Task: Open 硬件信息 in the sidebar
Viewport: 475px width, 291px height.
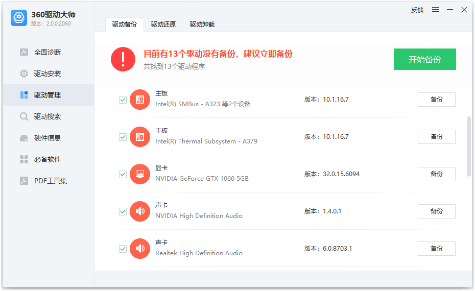Action: click(x=49, y=138)
